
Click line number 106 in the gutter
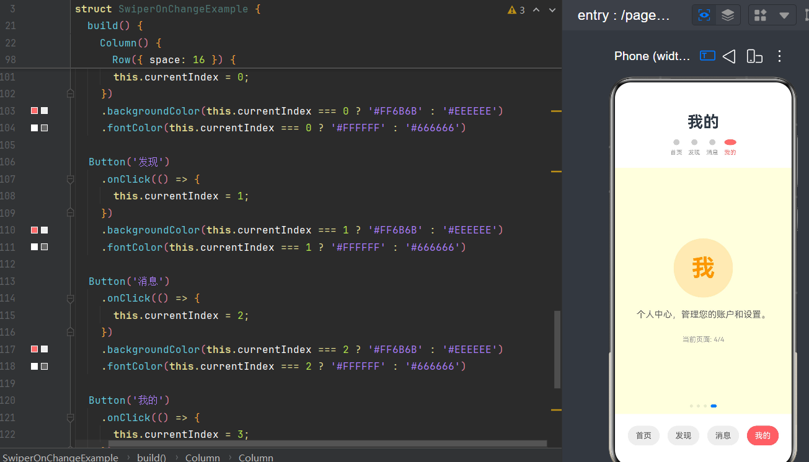pyautogui.click(x=7, y=162)
